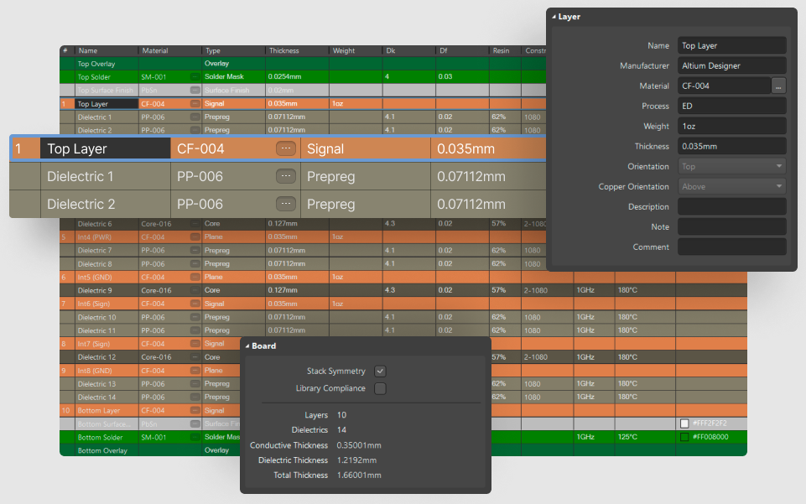Open material picker for Top Solder SM-001
This screenshot has height=504, width=806.
pyautogui.click(x=195, y=76)
